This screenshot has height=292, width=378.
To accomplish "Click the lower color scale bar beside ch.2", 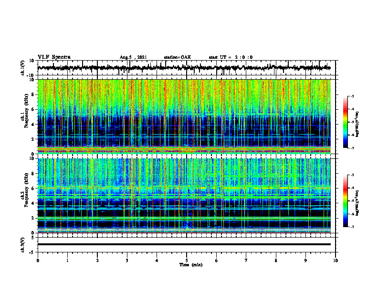I will tap(345, 201).
